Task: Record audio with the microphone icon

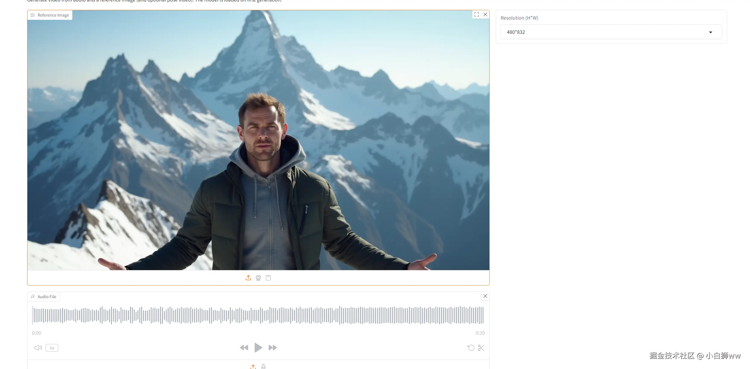Action: 263,367
